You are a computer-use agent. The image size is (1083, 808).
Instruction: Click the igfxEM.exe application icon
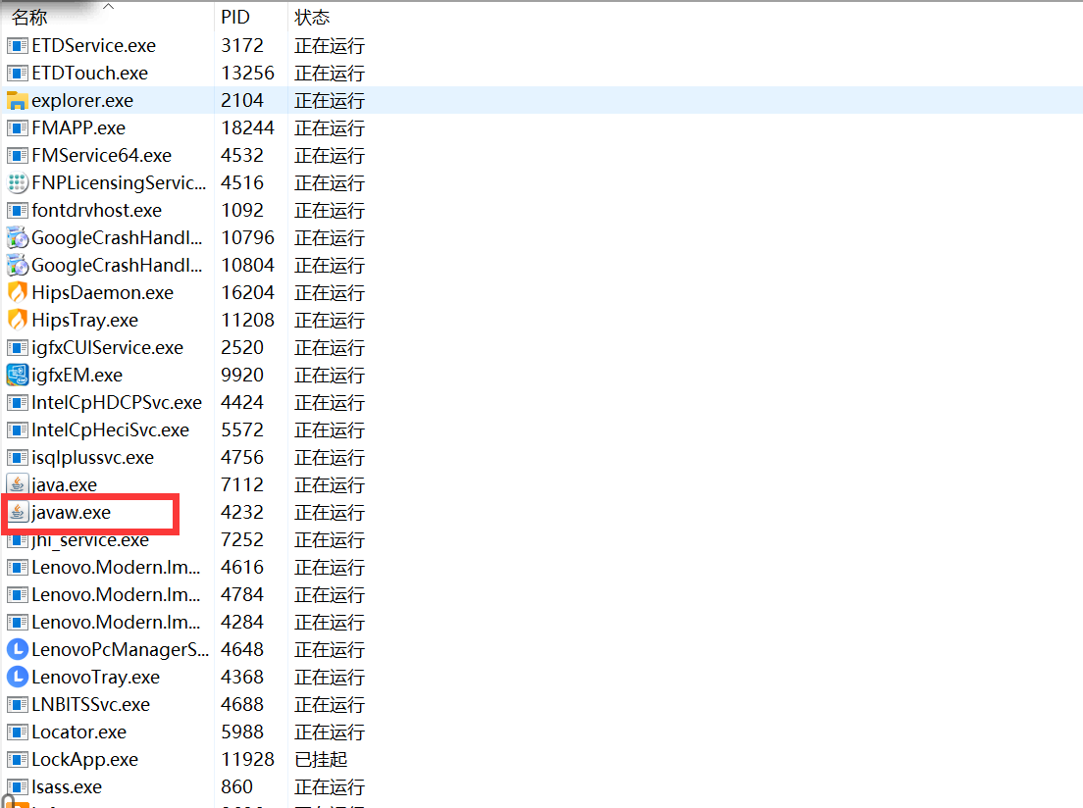[x=16, y=375]
